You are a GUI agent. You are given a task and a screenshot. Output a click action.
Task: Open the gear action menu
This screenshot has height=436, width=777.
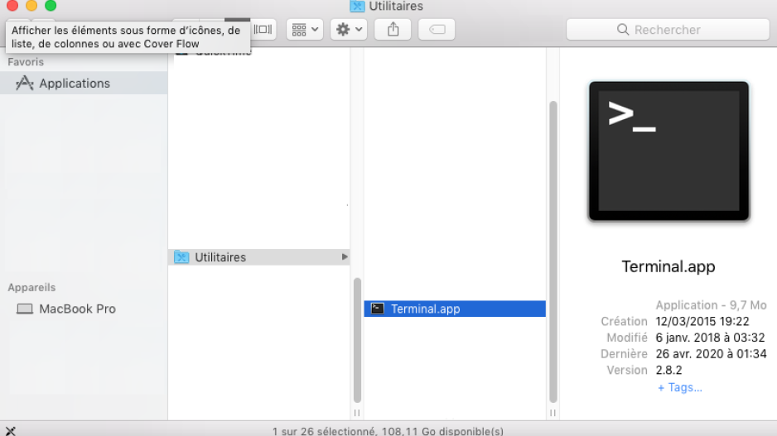(x=349, y=30)
